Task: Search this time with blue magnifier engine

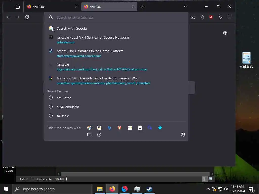Action: (150, 128)
